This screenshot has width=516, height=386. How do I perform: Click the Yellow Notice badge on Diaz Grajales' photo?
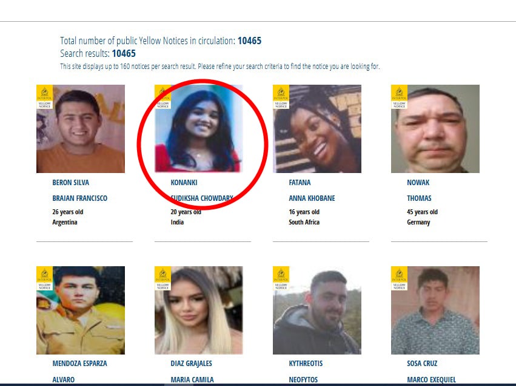(x=163, y=278)
